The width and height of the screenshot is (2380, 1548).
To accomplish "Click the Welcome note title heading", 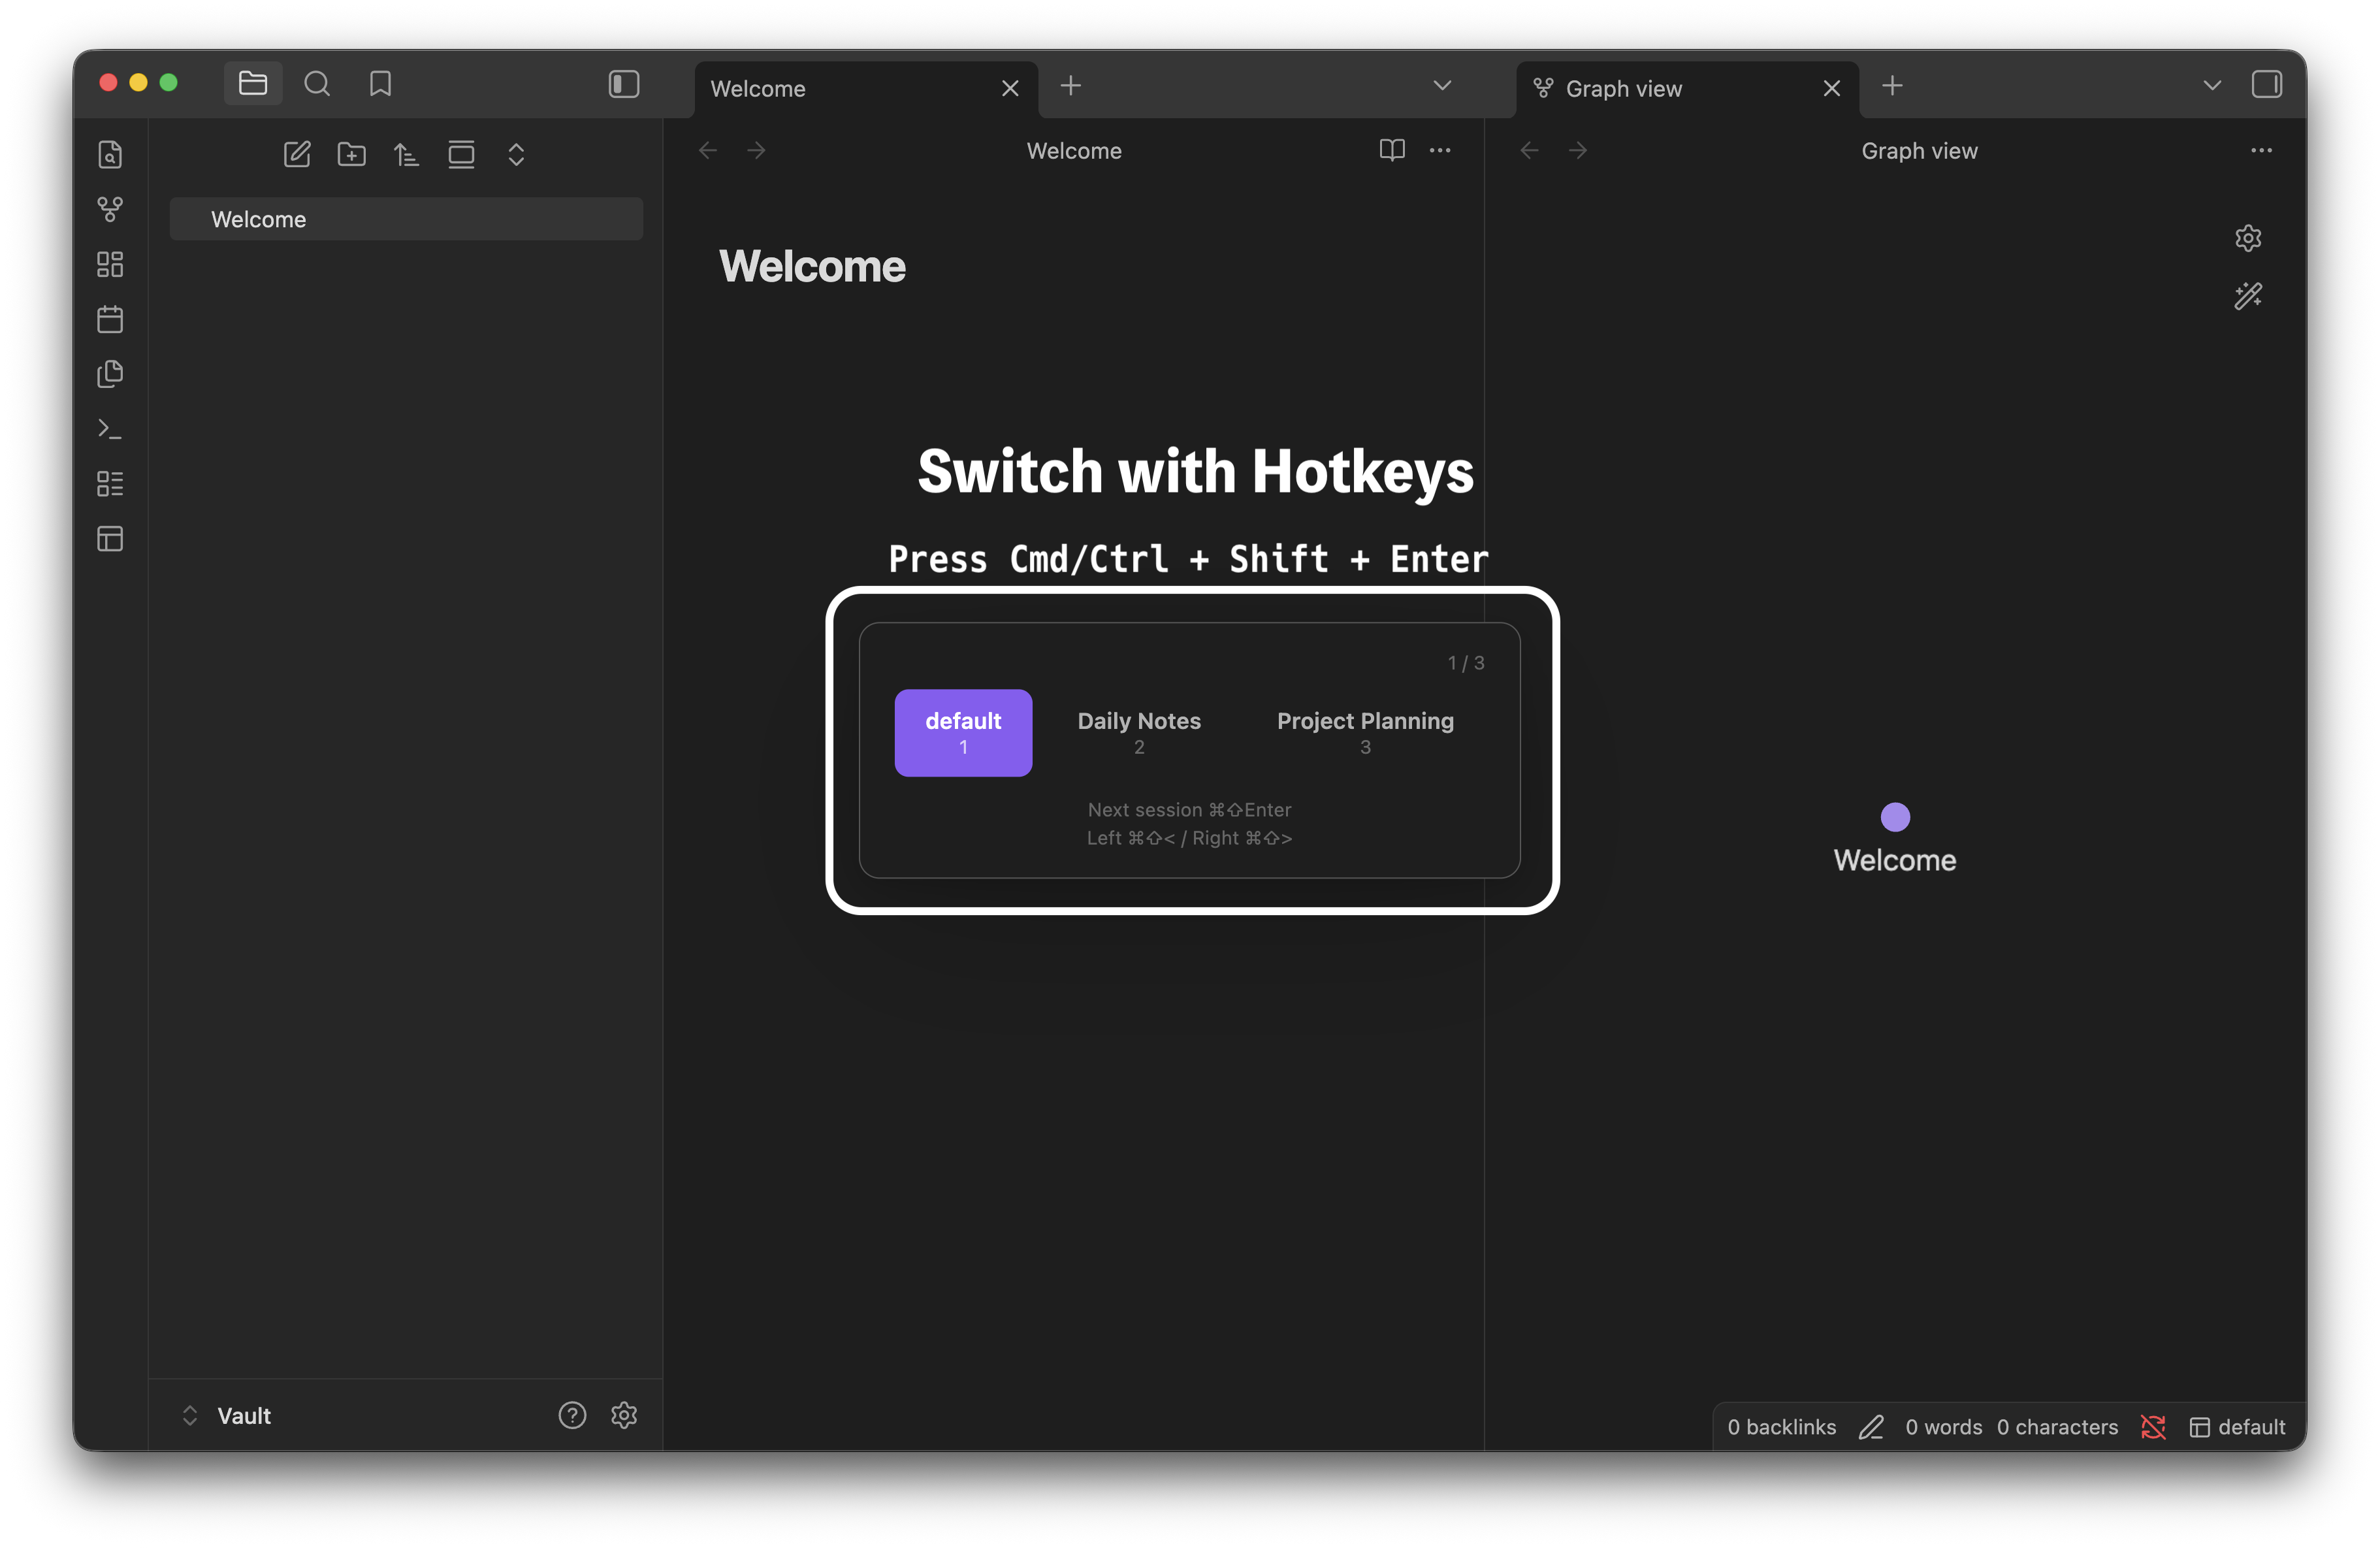I will pos(812,267).
